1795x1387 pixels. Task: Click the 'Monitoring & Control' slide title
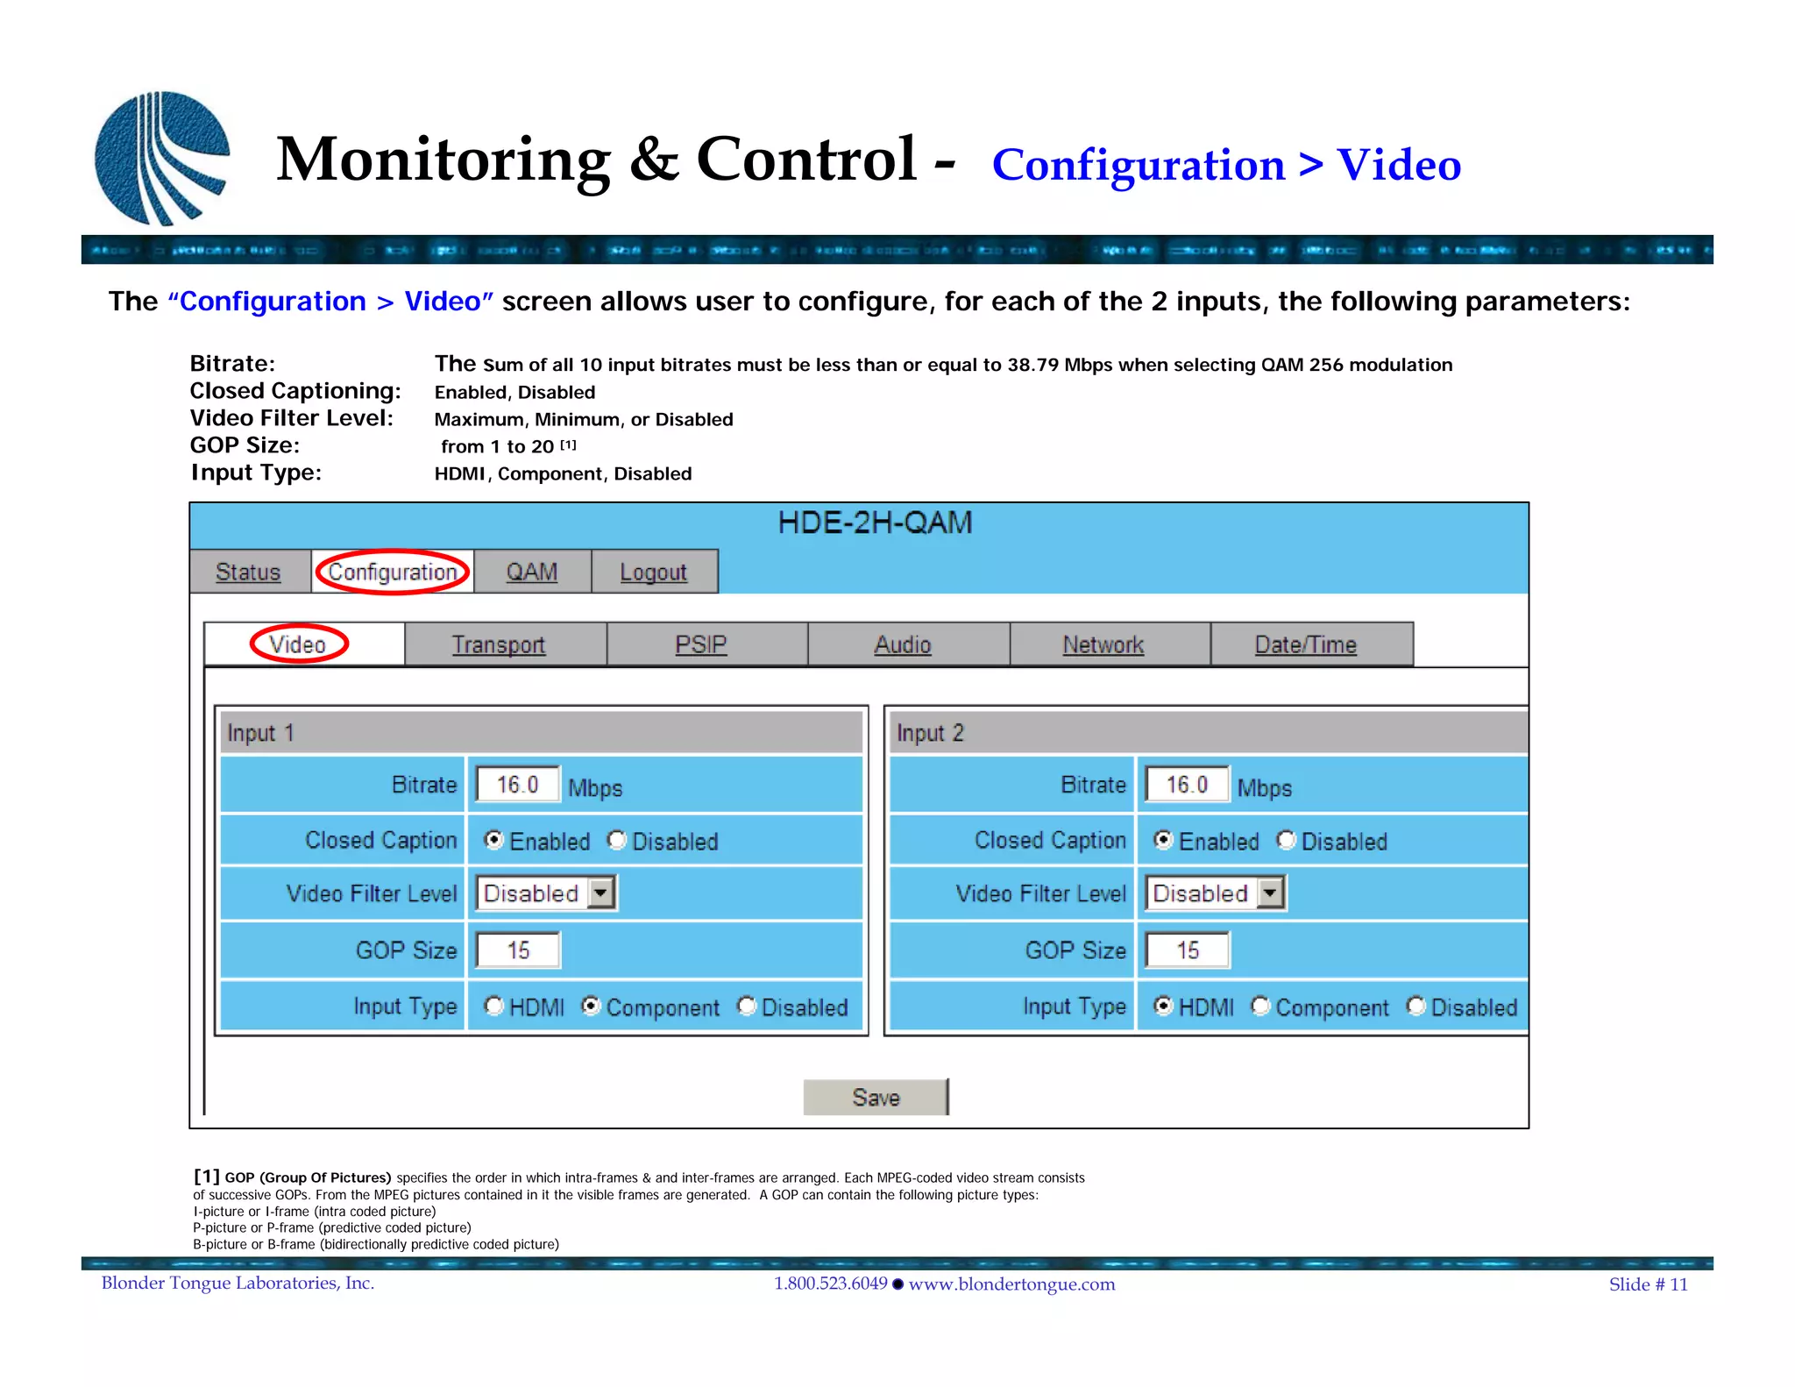[x=596, y=160]
